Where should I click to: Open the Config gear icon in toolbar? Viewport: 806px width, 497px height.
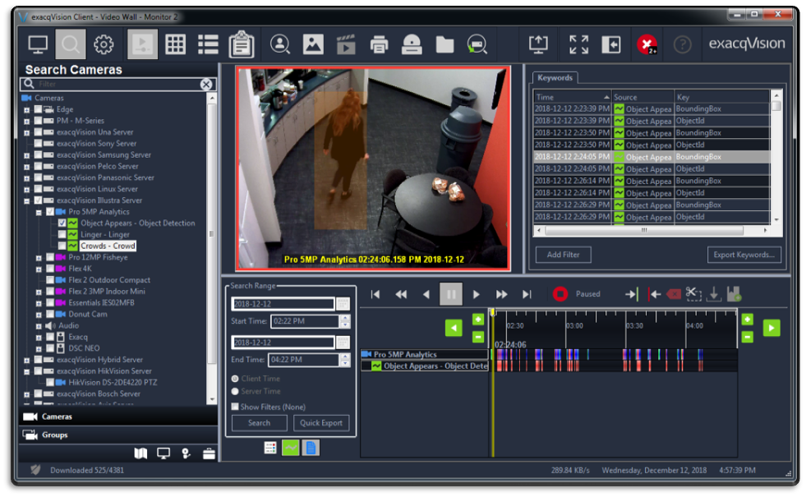tap(104, 44)
